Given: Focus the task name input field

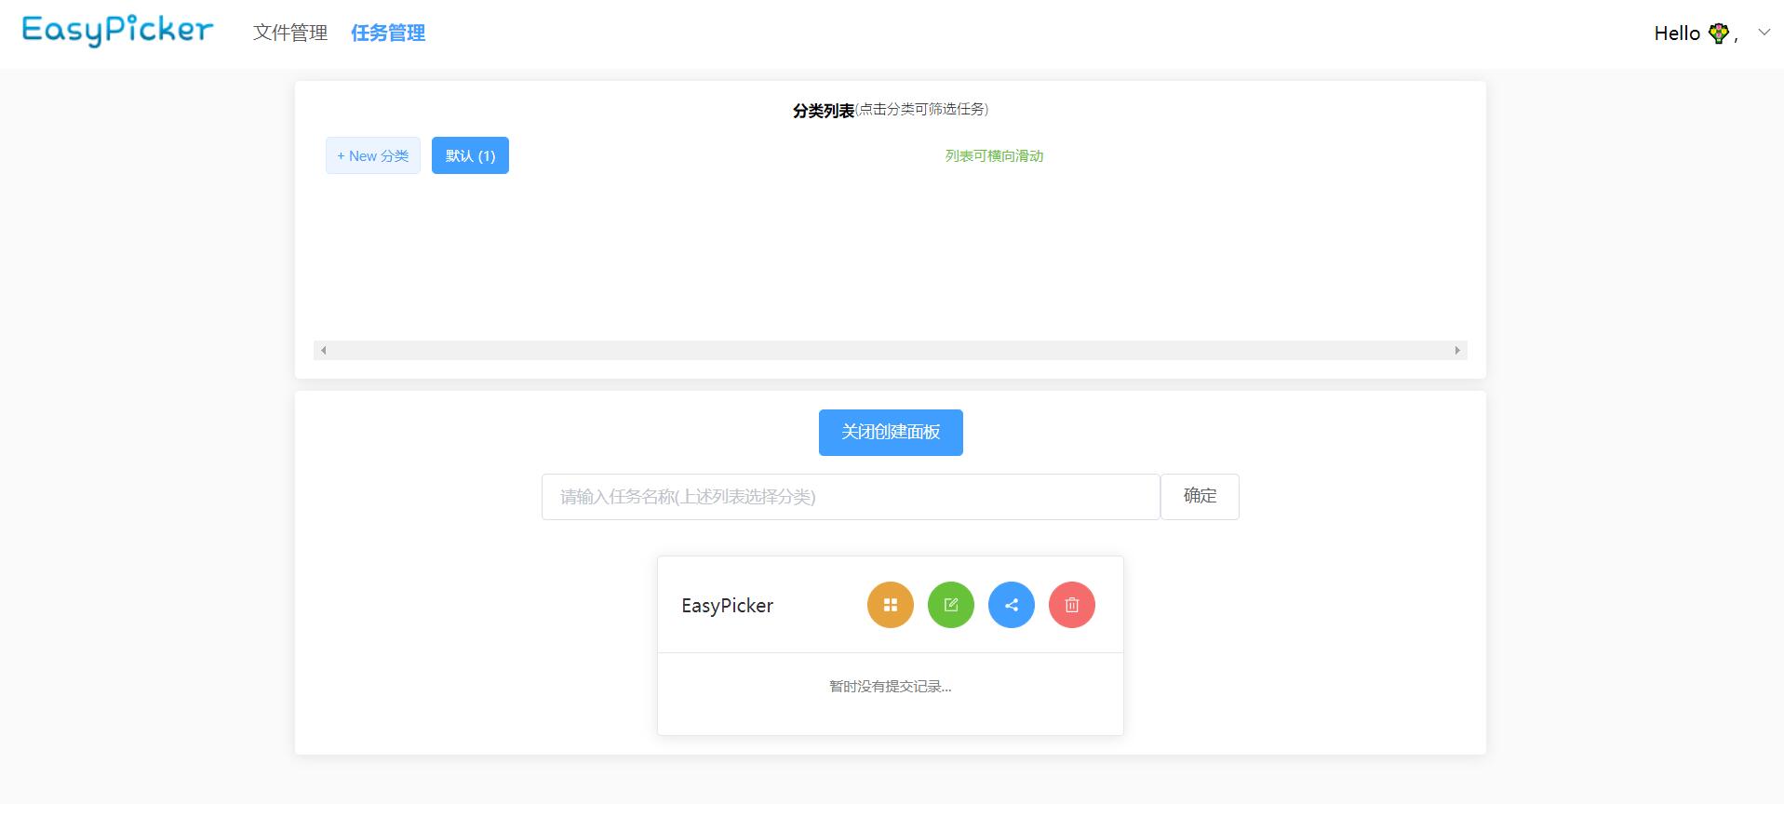Looking at the screenshot, I should click(x=851, y=497).
